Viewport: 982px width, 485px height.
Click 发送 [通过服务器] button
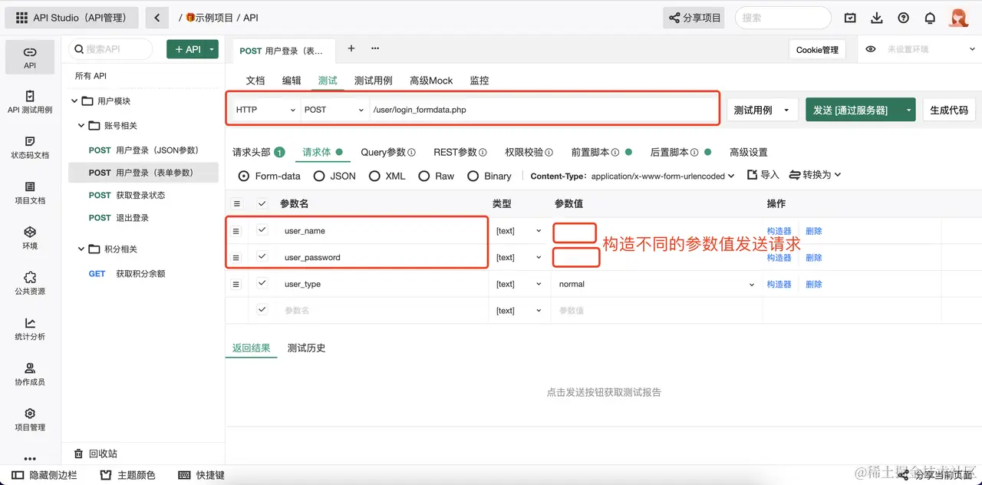[854, 111]
